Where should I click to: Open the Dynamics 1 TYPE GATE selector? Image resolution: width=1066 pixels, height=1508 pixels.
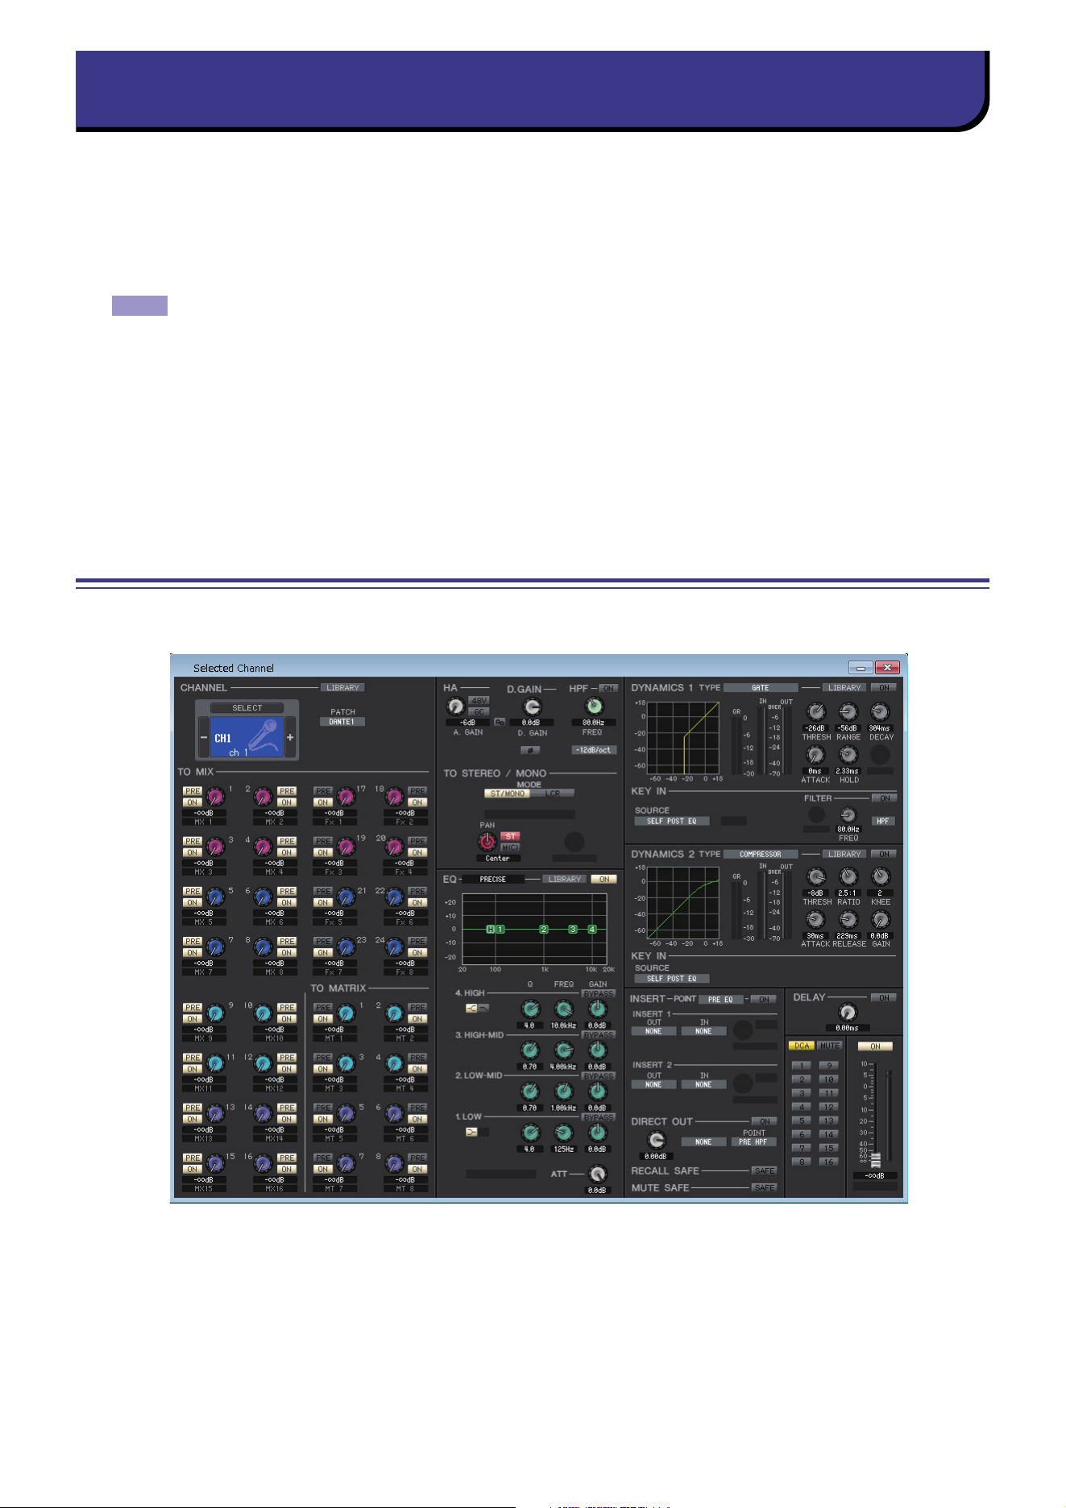click(761, 688)
